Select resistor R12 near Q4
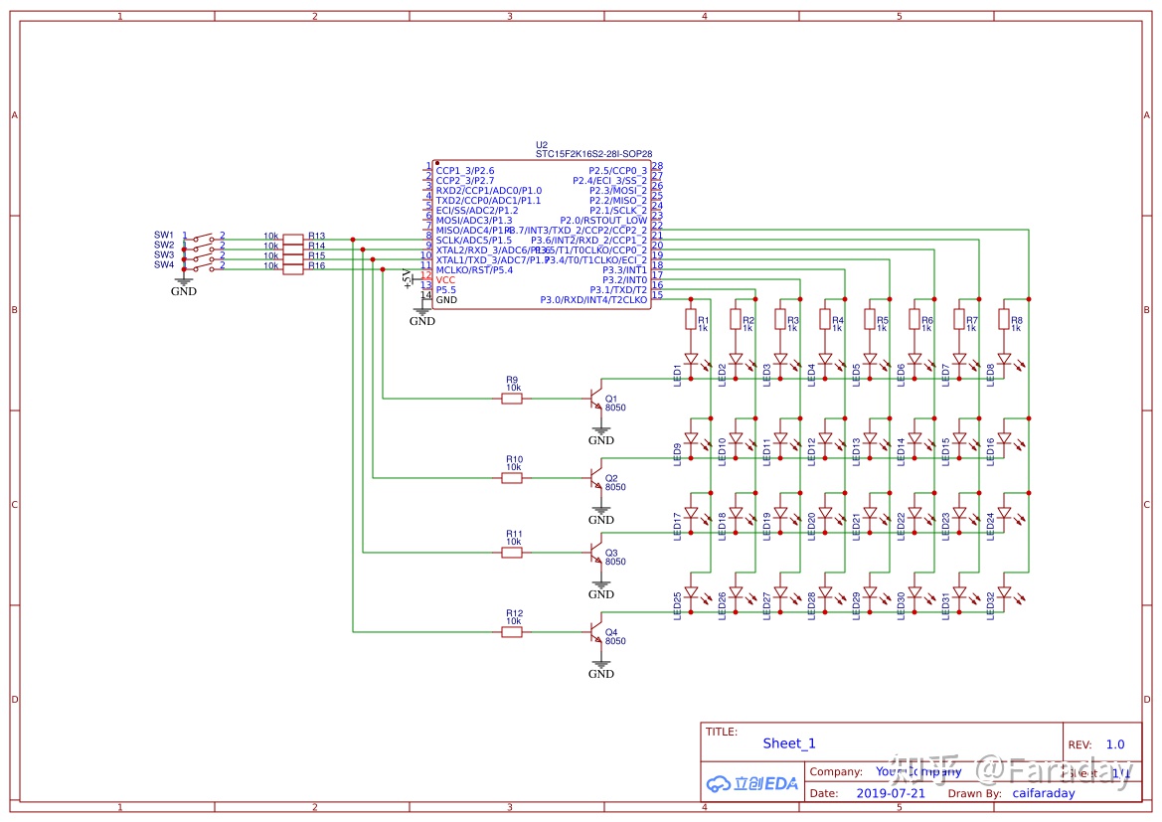1162x822 pixels. pyautogui.click(x=512, y=631)
